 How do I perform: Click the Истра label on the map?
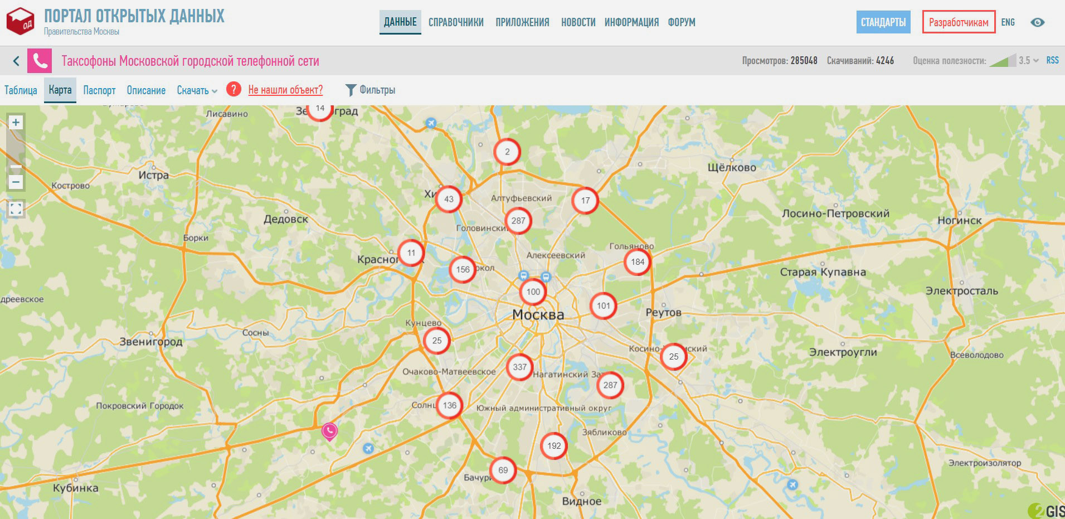(153, 175)
